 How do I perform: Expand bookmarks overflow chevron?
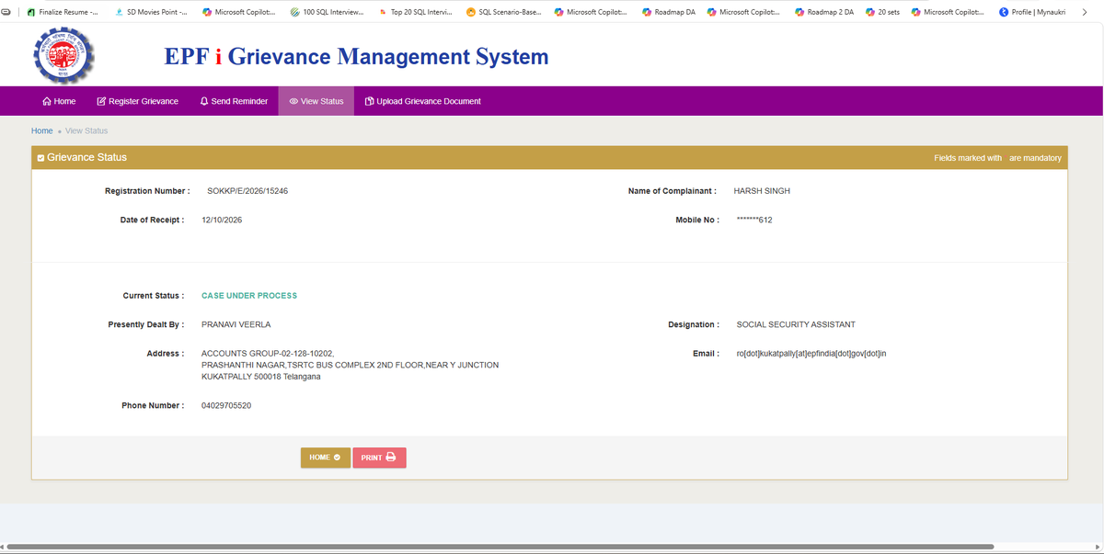pos(1084,12)
